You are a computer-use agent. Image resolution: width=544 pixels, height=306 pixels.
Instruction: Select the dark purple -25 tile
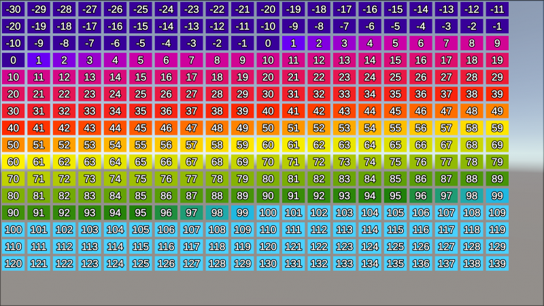pos(141,10)
